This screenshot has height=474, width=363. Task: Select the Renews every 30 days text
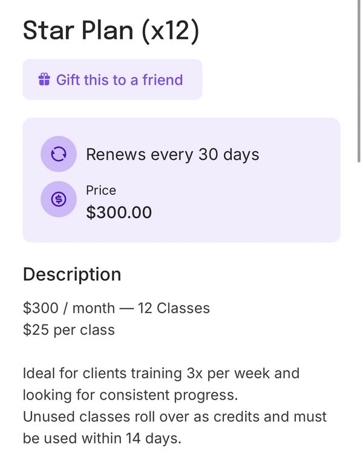(172, 154)
